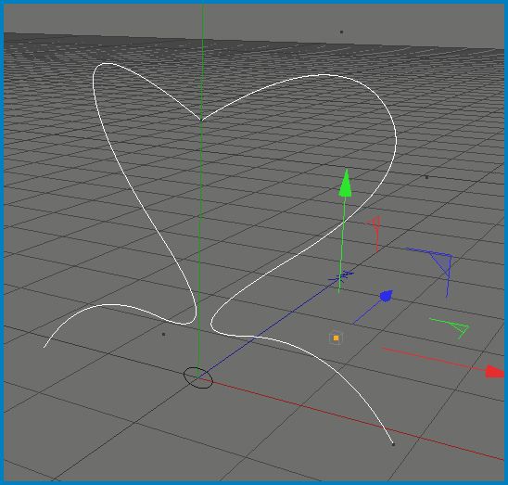Select the dark control point right of the heart

point(426,177)
